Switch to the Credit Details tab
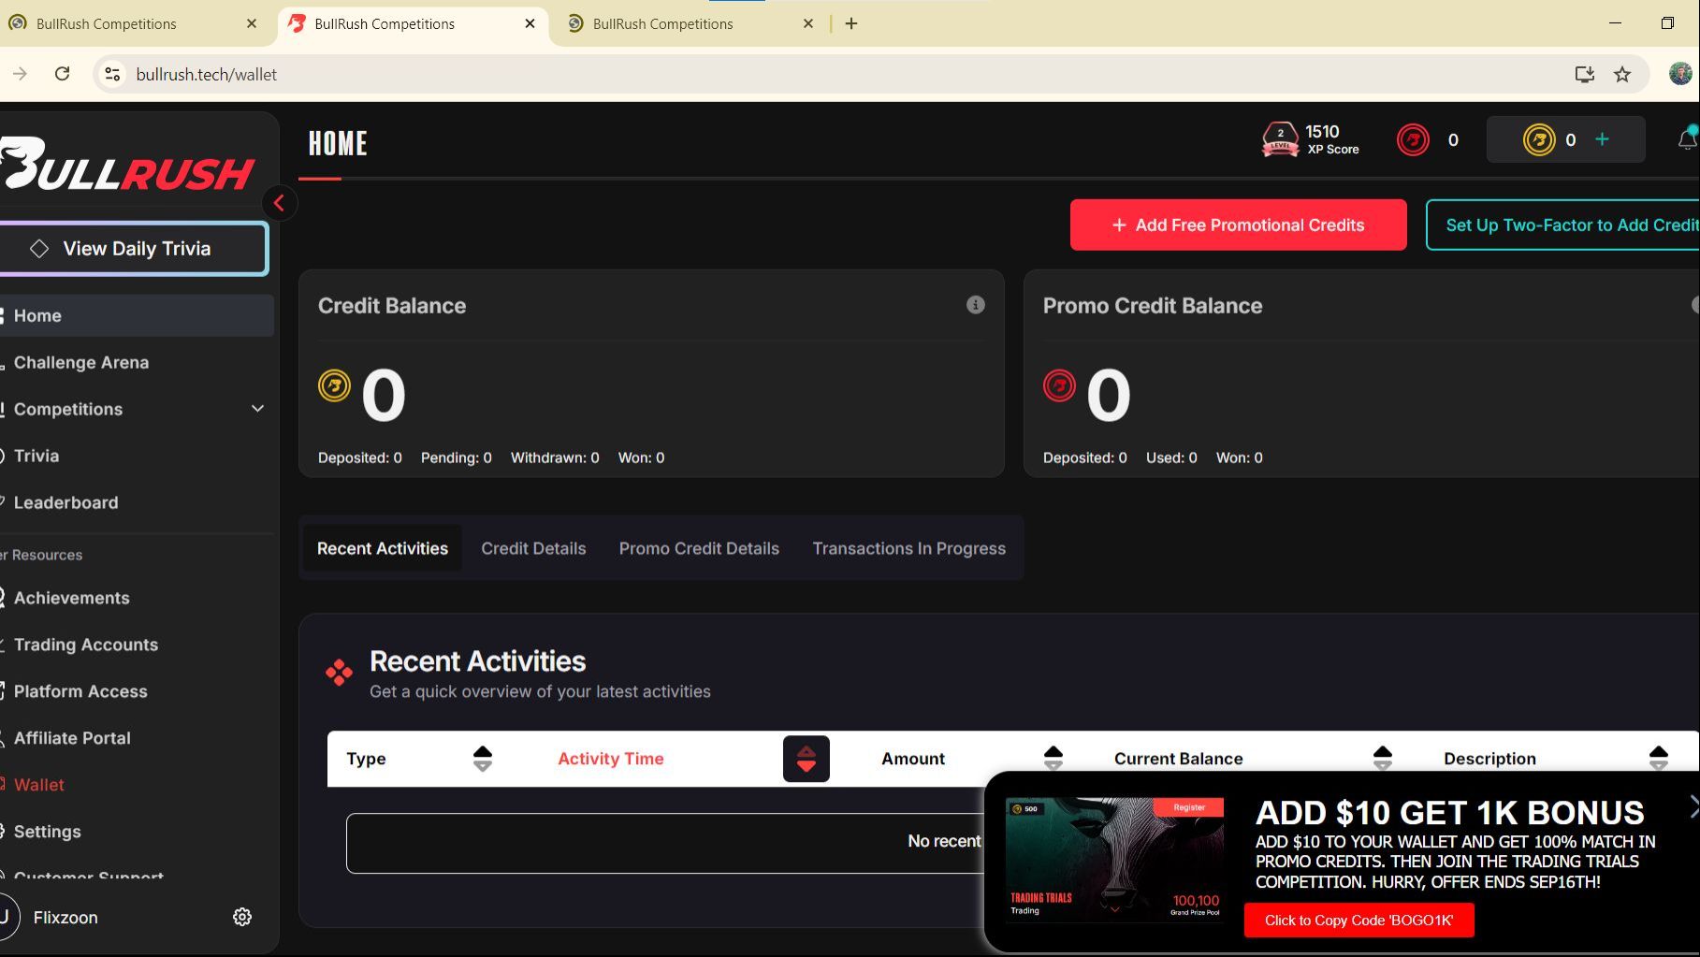The width and height of the screenshot is (1700, 957). (533, 548)
